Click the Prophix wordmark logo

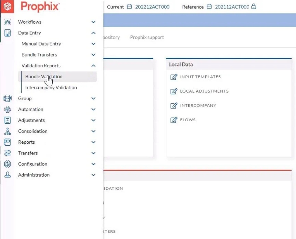pyautogui.click(x=40, y=6)
